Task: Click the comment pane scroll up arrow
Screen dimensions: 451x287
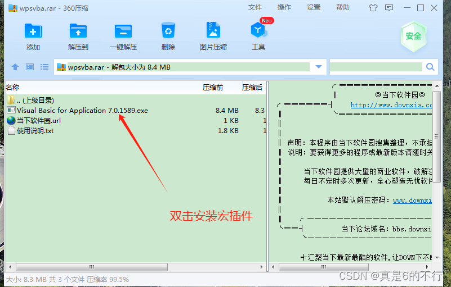Action: pos(437,86)
